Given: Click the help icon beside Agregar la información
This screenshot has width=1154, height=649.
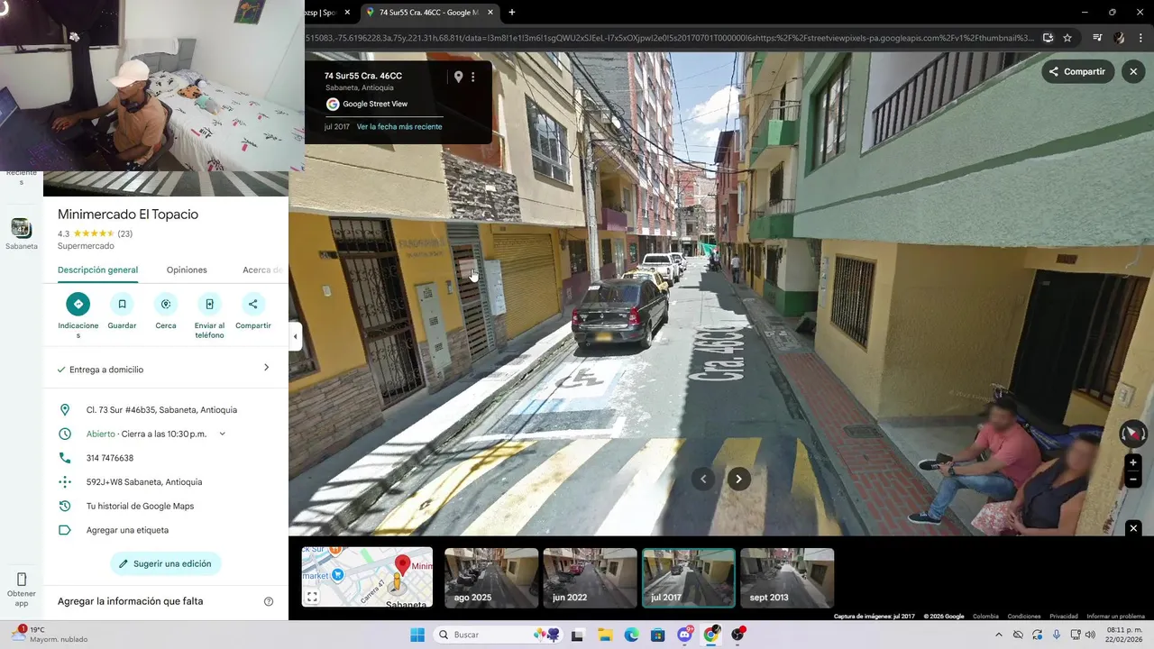Looking at the screenshot, I should [268, 601].
